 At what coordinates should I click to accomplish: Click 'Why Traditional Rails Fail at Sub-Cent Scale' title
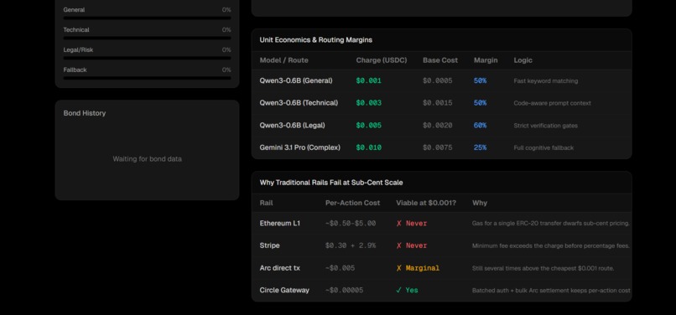[331, 183]
